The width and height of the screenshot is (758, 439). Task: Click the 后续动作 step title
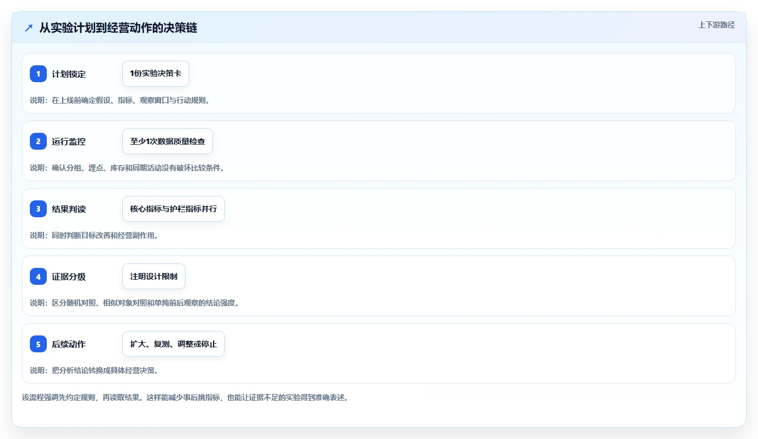click(x=69, y=344)
